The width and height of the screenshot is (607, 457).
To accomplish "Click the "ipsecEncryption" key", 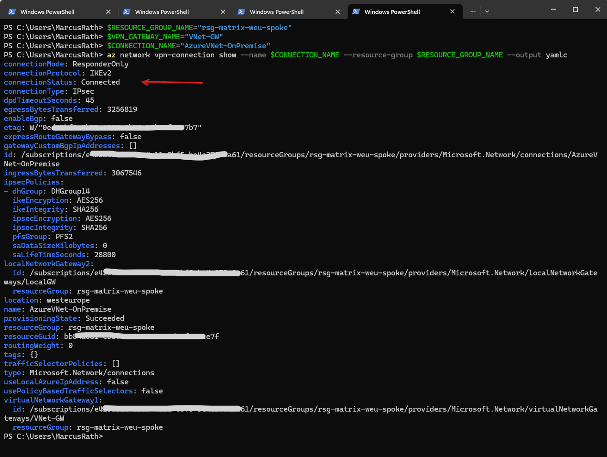I will 44,218.
